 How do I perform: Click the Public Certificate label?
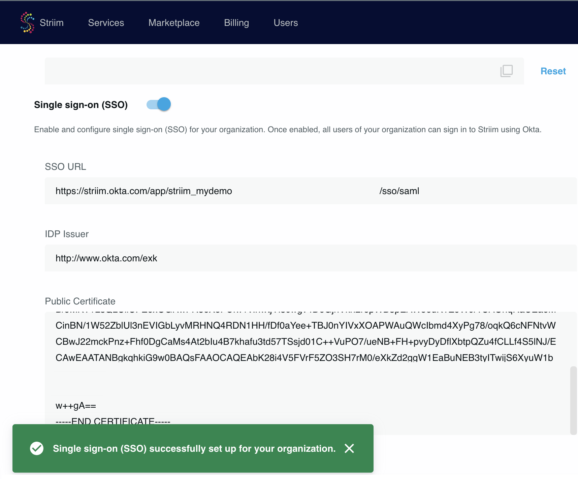[x=80, y=301]
